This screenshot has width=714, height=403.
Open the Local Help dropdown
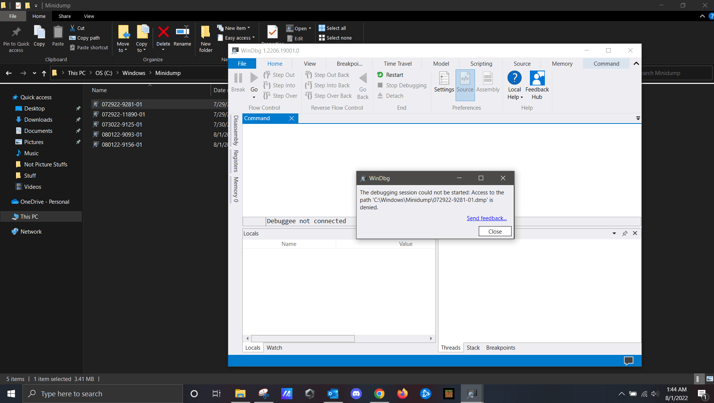[x=515, y=86]
